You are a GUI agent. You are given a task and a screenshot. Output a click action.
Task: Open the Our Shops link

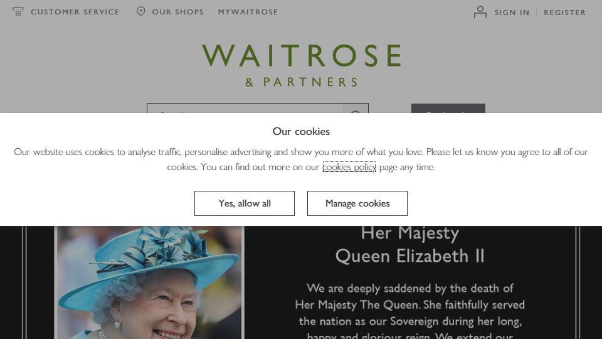(177, 12)
